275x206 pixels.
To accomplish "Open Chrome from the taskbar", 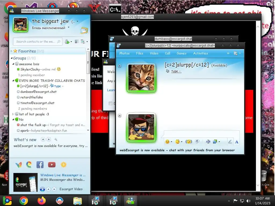I will tap(24, 201).
